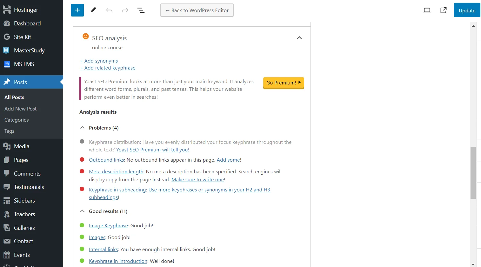The width and height of the screenshot is (481, 267).
Task: Click the Pages icon in sidebar
Action: click(x=7, y=160)
